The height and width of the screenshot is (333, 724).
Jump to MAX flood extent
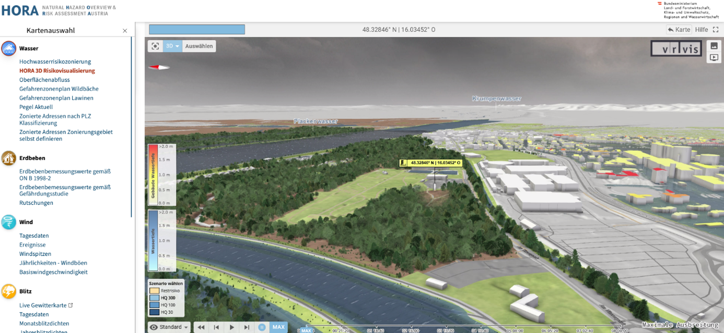[278, 327]
